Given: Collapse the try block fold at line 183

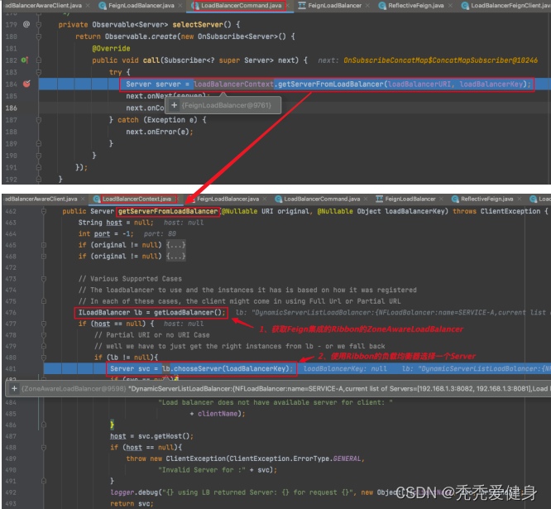Looking at the screenshot, I should [x=39, y=72].
